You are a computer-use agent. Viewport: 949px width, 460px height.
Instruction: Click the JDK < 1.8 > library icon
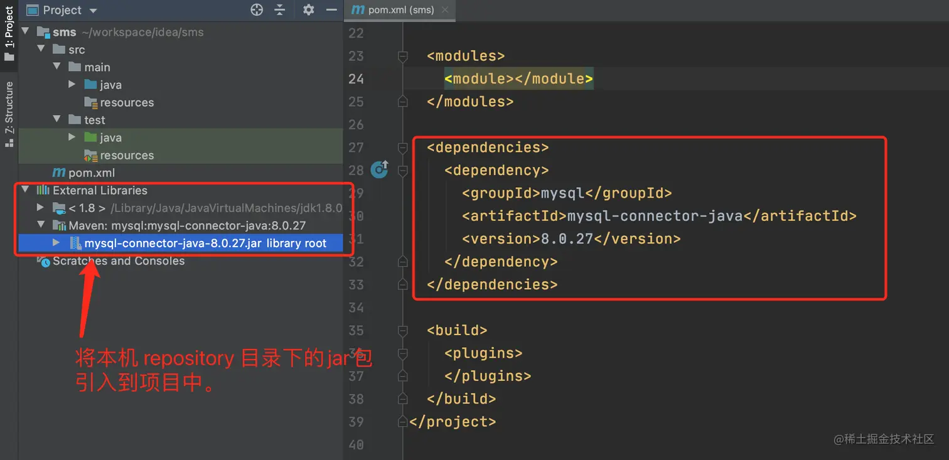(59, 208)
